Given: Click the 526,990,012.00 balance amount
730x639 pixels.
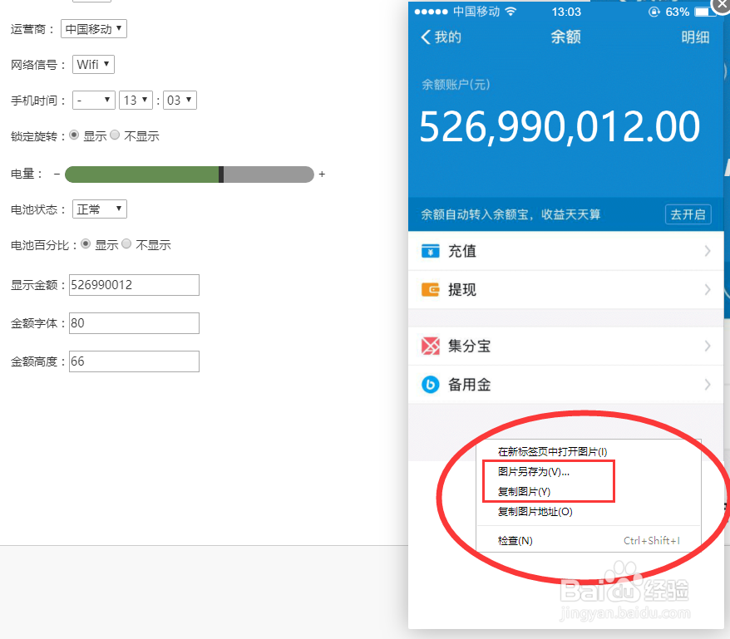Looking at the screenshot, I should tap(560, 126).
